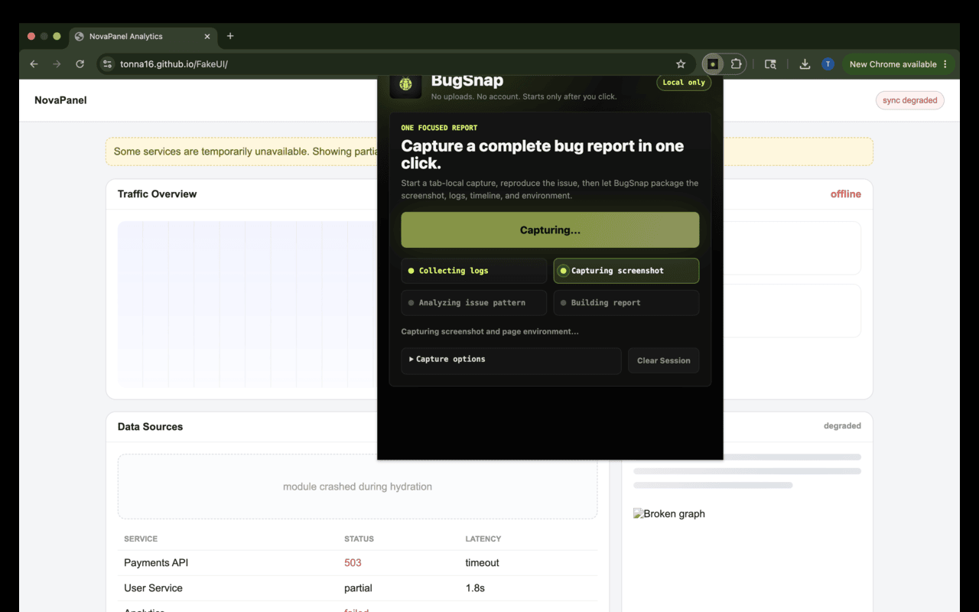
Task: Click the SERVICE column header
Action: click(x=141, y=539)
